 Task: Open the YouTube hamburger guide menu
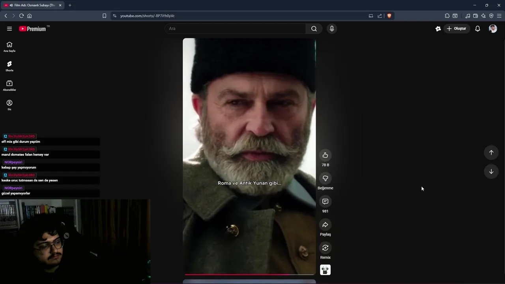tap(9, 28)
